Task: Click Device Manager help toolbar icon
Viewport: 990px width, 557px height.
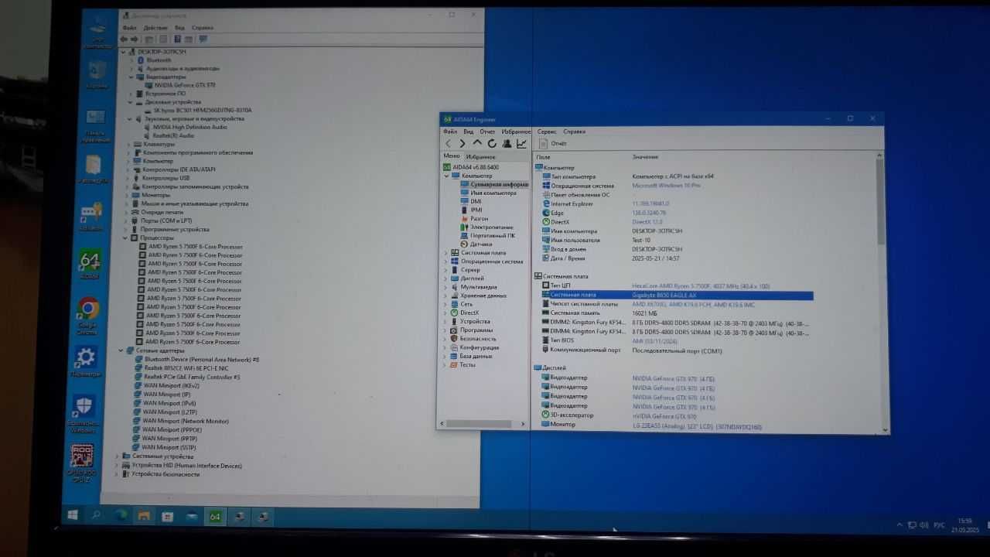Action: tap(177, 39)
